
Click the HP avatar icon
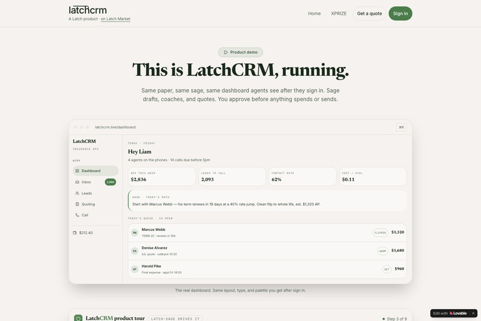[x=135, y=270]
